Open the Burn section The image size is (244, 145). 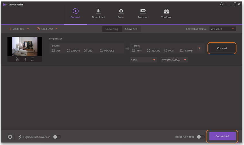click(121, 14)
